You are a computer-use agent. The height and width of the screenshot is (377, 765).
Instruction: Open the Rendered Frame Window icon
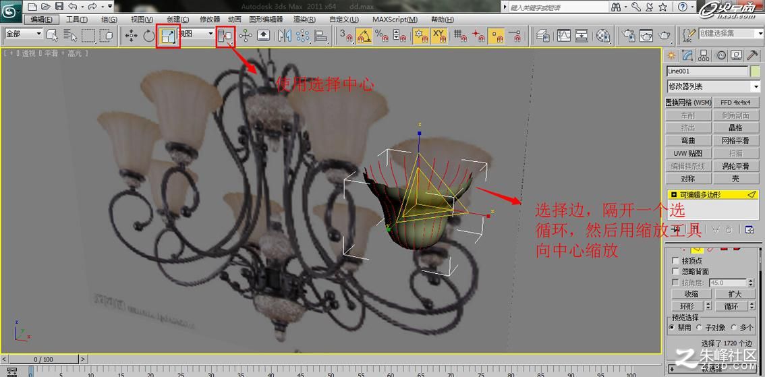pos(646,35)
